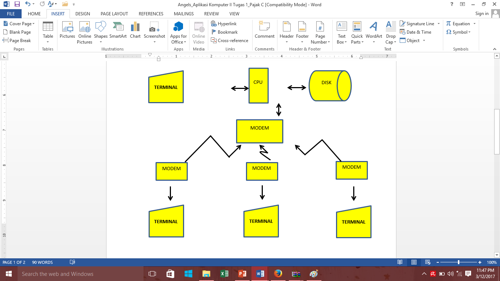
Task: Open the MAILINGS tab
Action: [x=183, y=14]
